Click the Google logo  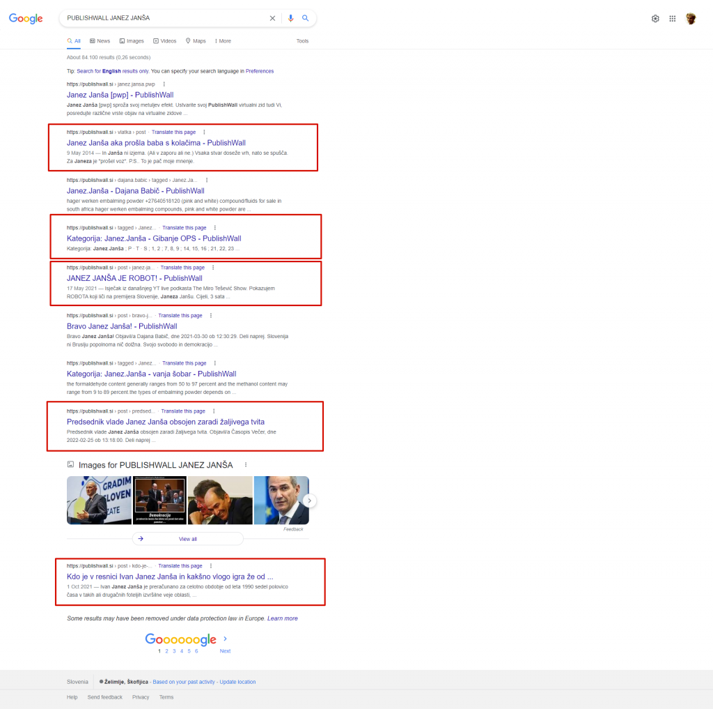(x=26, y=19)
